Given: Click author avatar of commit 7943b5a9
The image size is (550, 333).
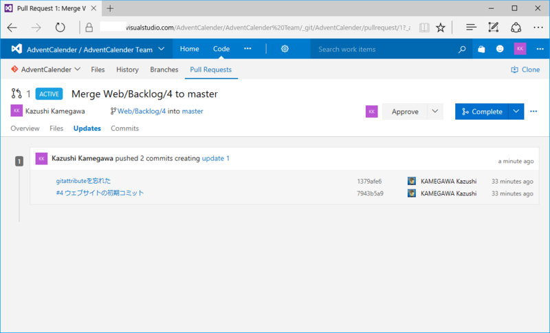Looking at the screenshot, I should pos(411,193).
